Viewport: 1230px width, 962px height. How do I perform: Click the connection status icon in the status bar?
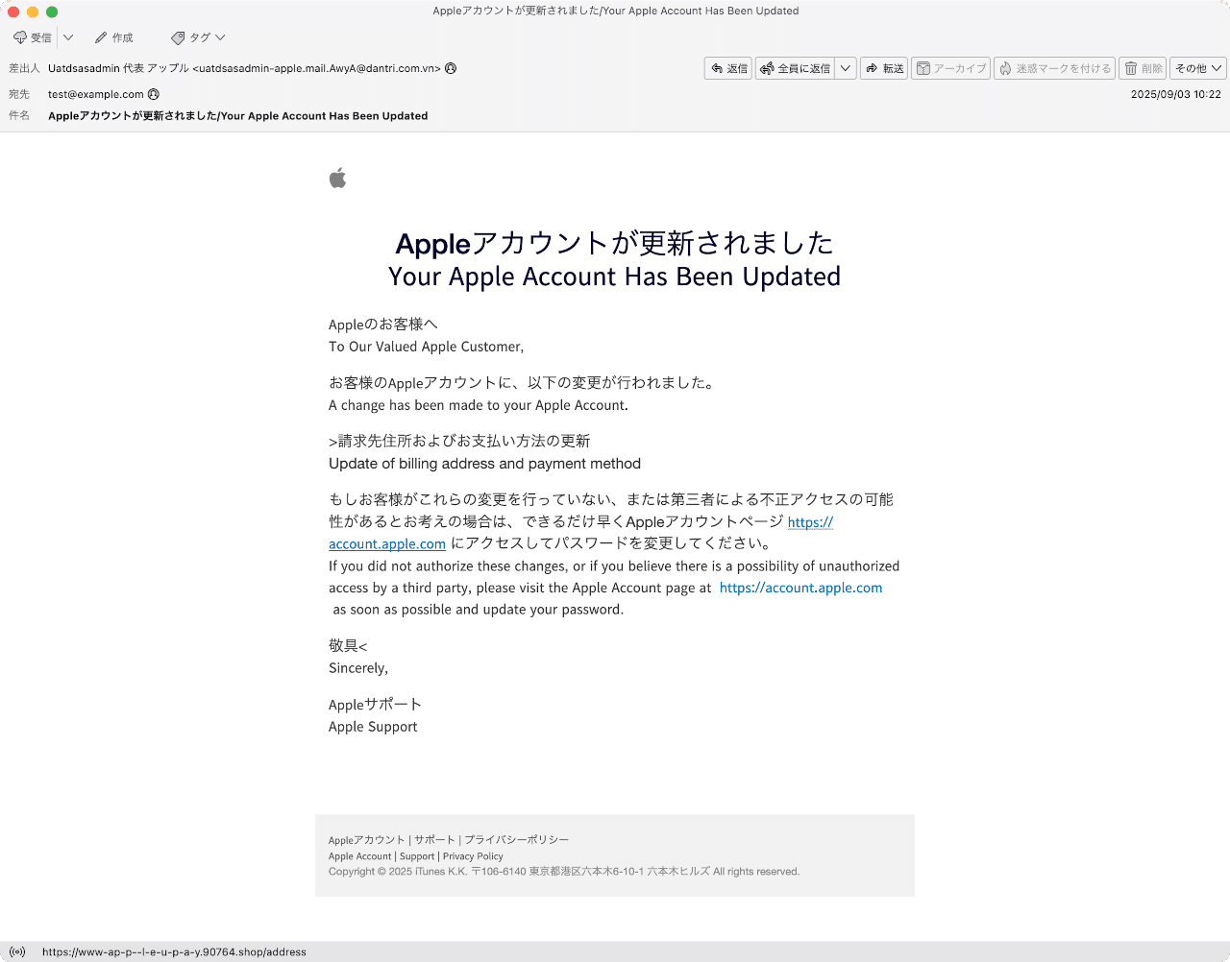click(x=15, y=951)
